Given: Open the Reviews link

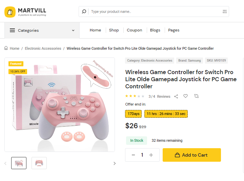Looking at the screenshot, I should (x=164, y=96).
